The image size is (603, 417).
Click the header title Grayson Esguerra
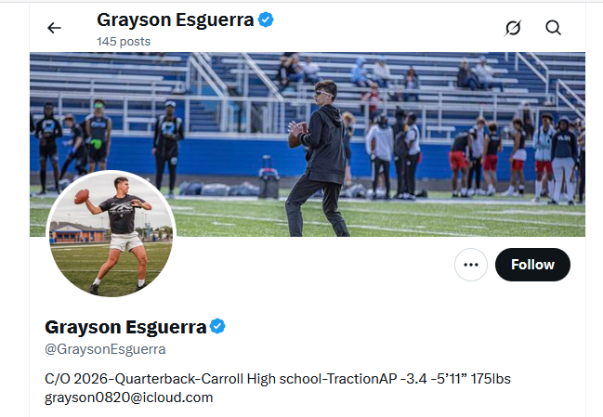pyautogui.click(x=175, y=20)
